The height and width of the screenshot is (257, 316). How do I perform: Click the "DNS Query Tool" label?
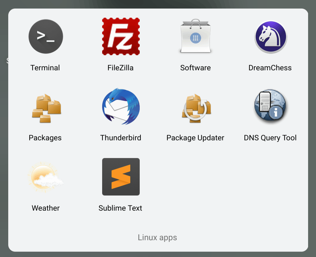tap(270, 138)
